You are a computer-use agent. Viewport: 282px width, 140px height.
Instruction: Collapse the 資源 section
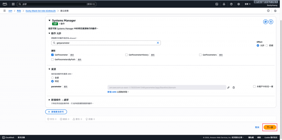point(50,69)
